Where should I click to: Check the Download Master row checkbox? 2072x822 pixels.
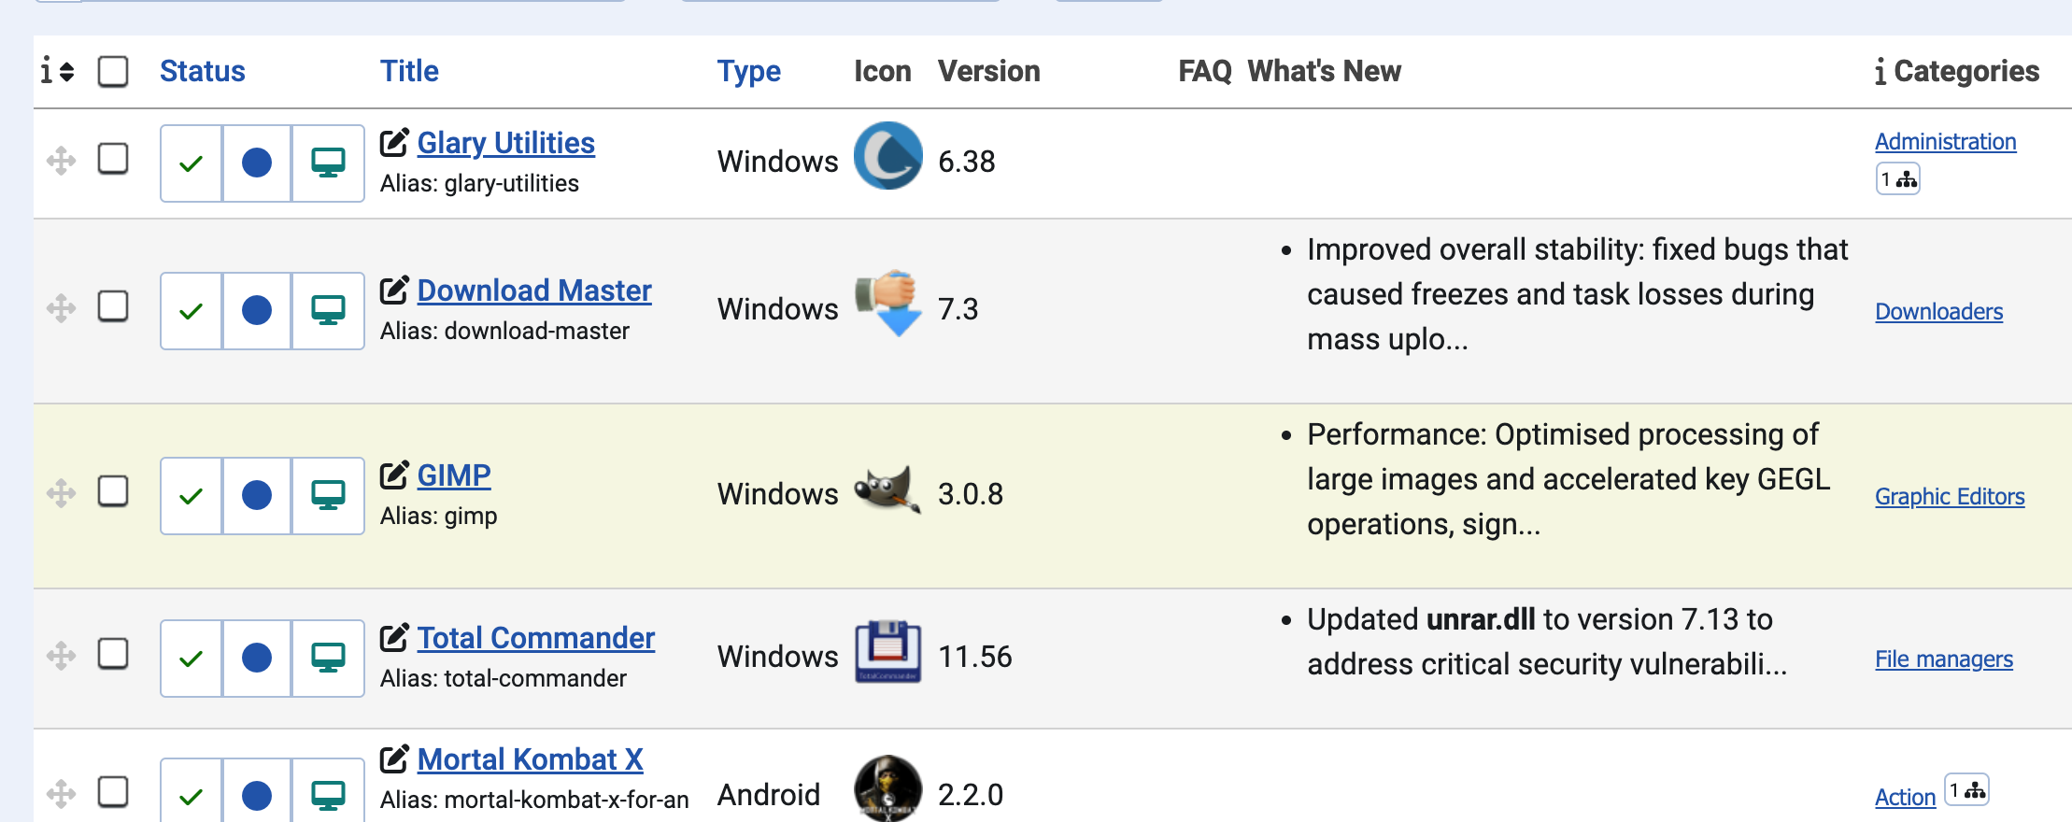pos(113,306)
